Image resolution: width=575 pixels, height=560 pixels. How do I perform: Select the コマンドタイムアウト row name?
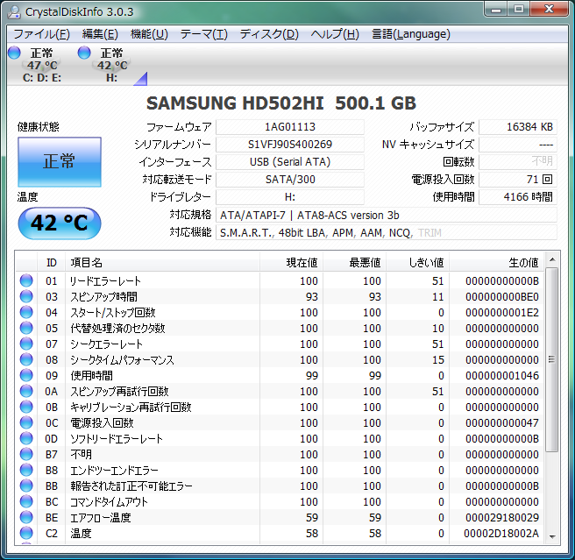pos(109,501)
